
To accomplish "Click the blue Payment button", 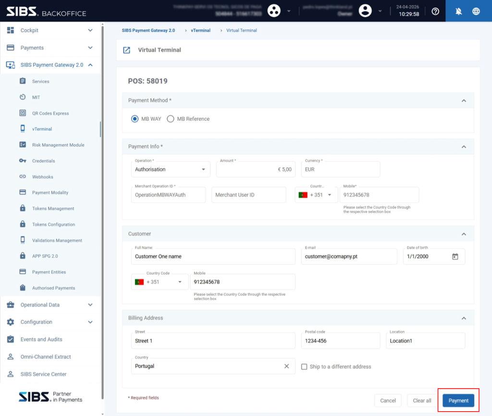I will [458, 401].
